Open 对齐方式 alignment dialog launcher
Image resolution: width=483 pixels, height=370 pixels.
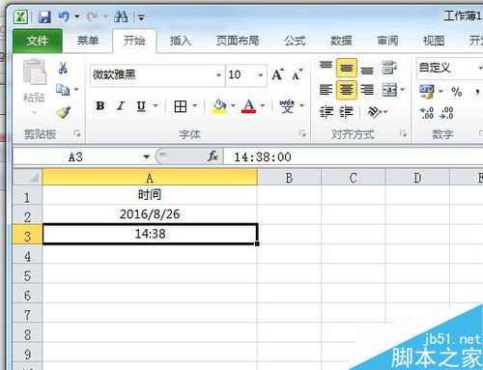point(403,133)
